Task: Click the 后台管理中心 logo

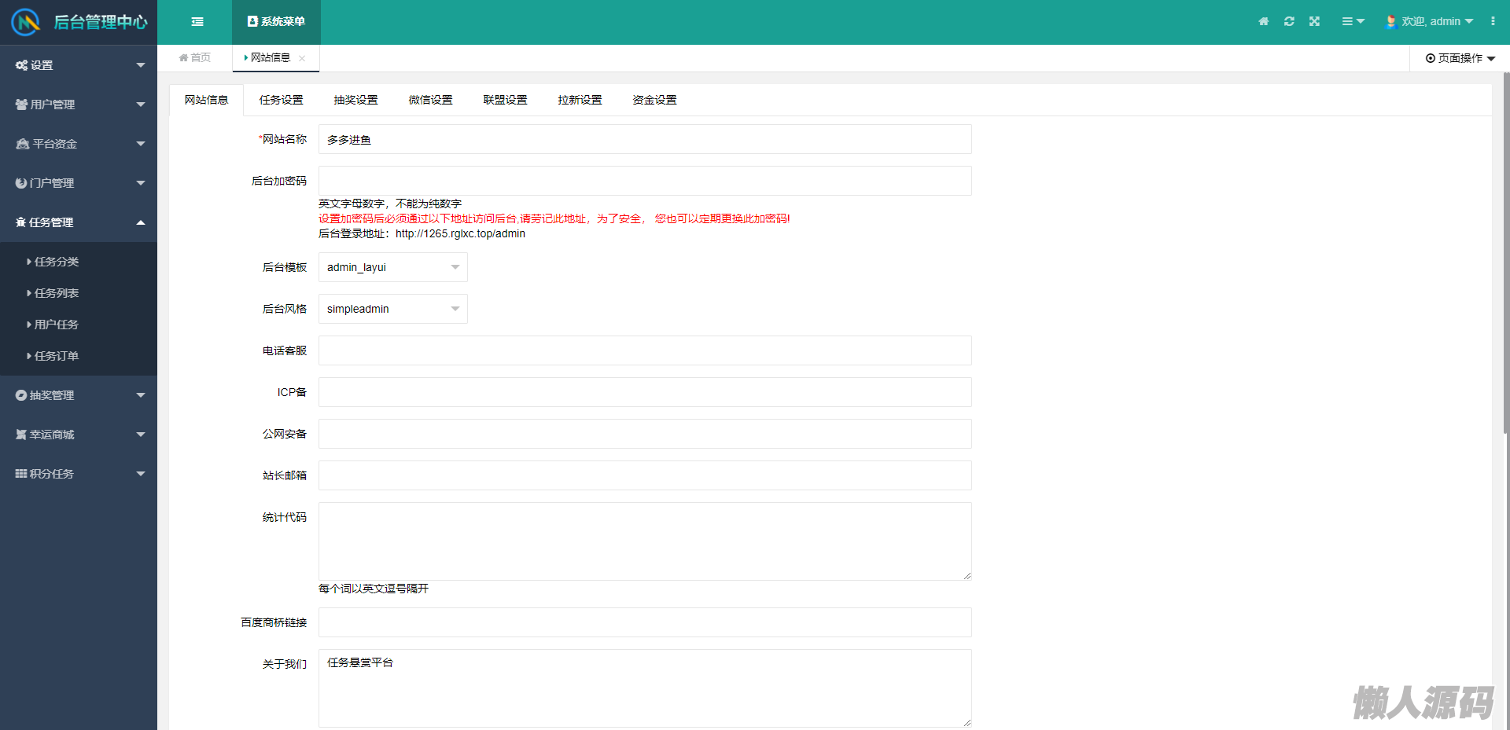Action: (x=79, y=22)
